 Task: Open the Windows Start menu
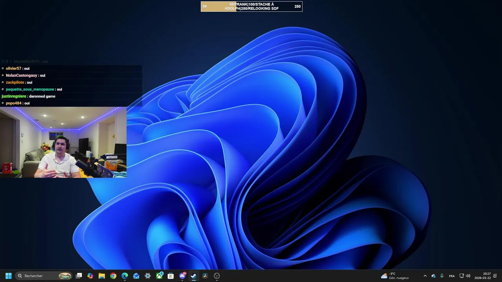(8, 276)
